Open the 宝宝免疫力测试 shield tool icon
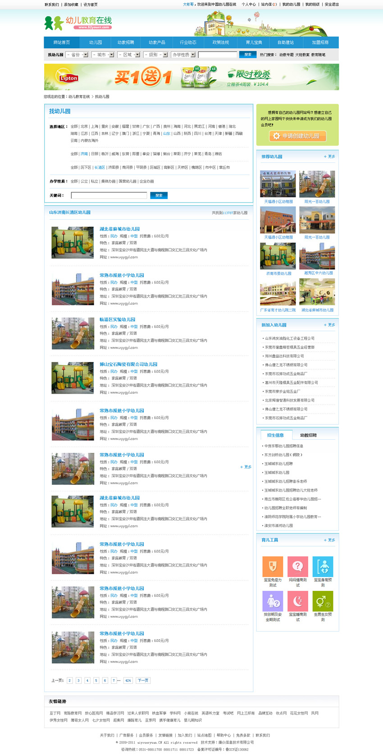Screen dimensions: 383x756 273,566
